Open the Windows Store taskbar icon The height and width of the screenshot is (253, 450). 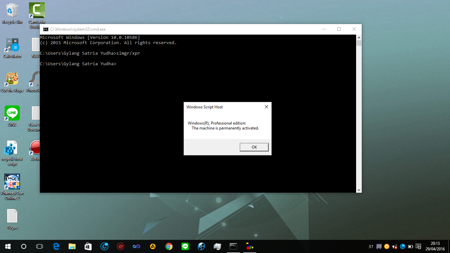(88, 246)
